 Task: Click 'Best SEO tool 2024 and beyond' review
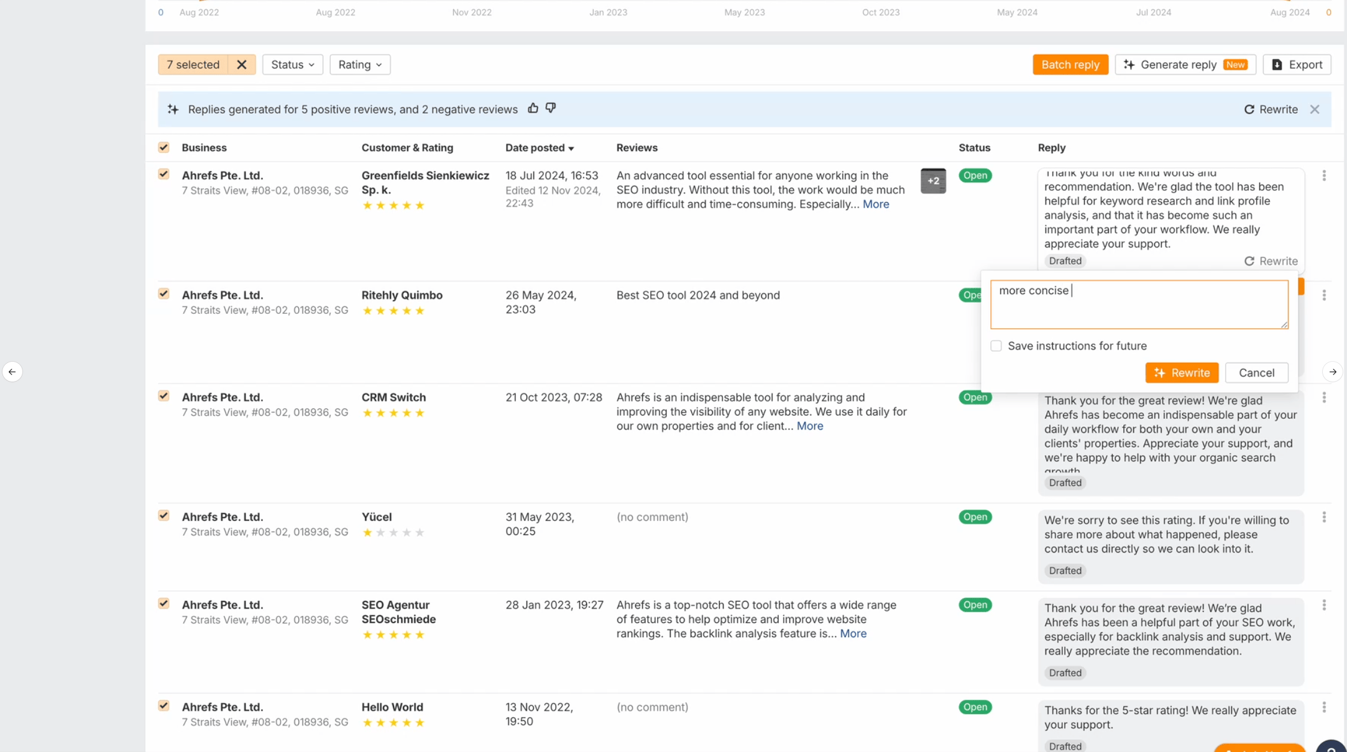coord(697,295)
